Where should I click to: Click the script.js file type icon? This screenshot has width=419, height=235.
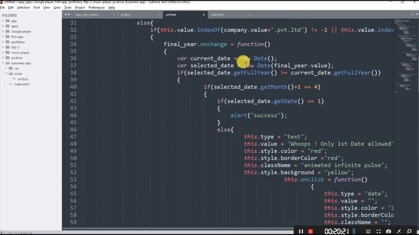click(x=14, y=79)
